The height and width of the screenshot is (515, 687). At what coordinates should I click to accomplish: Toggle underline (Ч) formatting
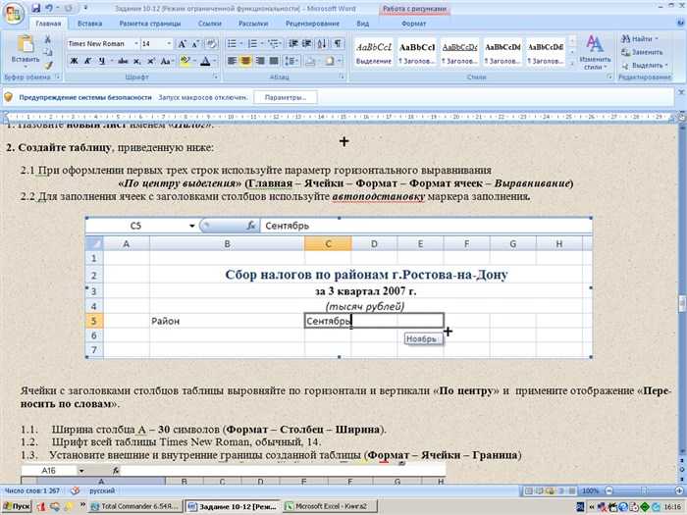pyautogui.click(x=101, y=61)
